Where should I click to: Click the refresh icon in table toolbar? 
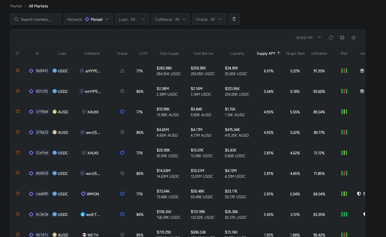331,38
